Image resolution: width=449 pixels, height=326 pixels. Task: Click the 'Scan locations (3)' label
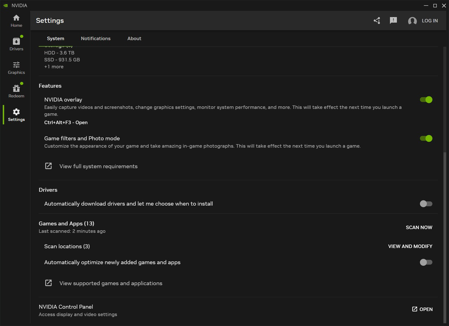coord(67,247)
